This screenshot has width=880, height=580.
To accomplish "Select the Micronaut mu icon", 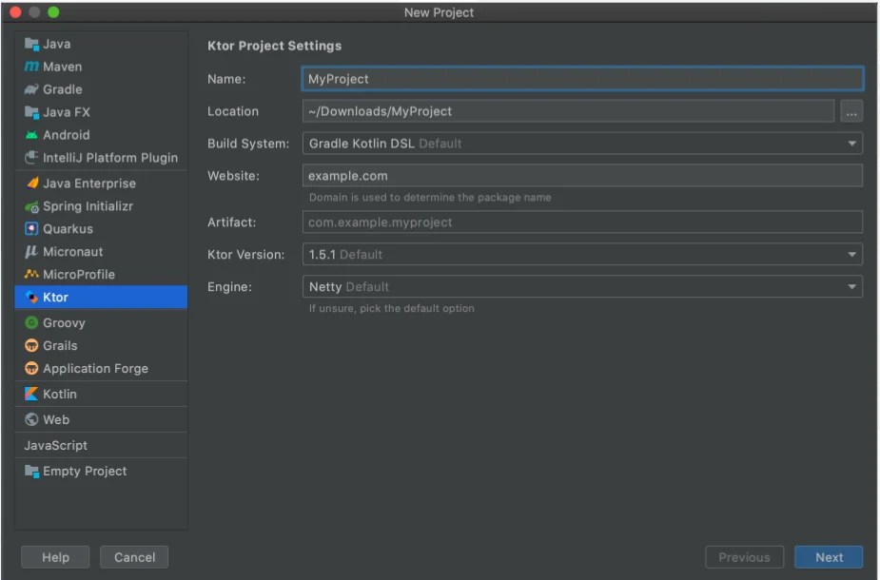I will [x=31, y=252].
